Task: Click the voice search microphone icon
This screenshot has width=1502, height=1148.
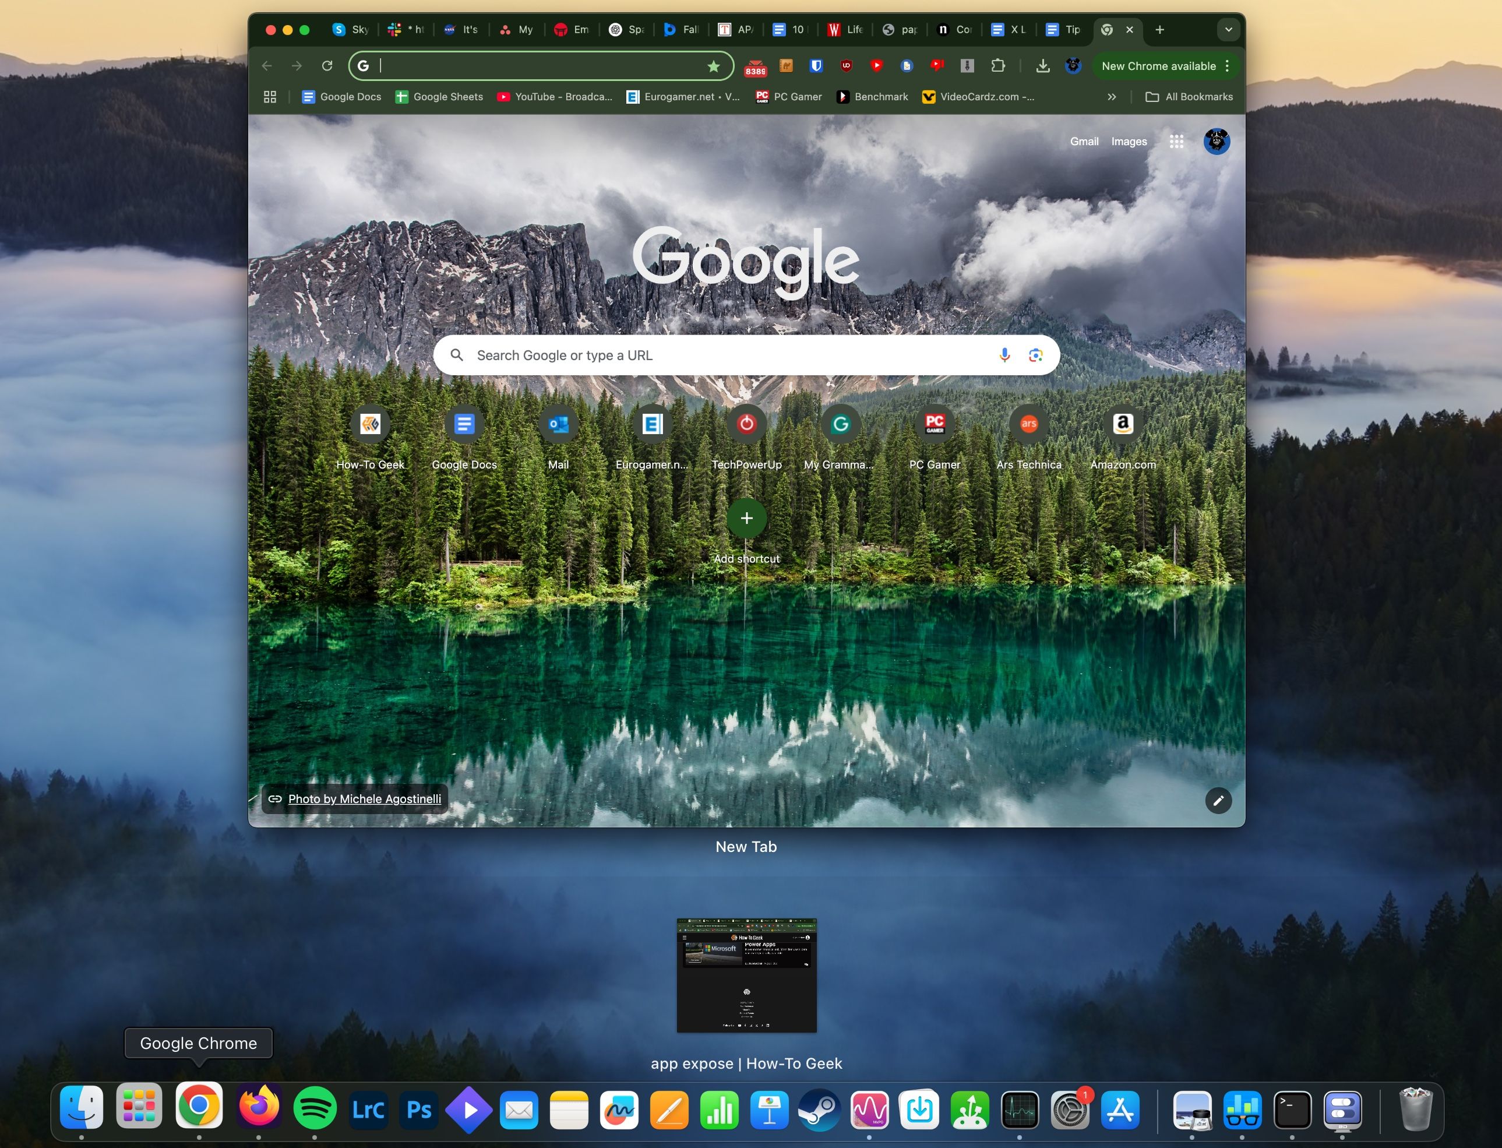Action: tap(1004, 354)
